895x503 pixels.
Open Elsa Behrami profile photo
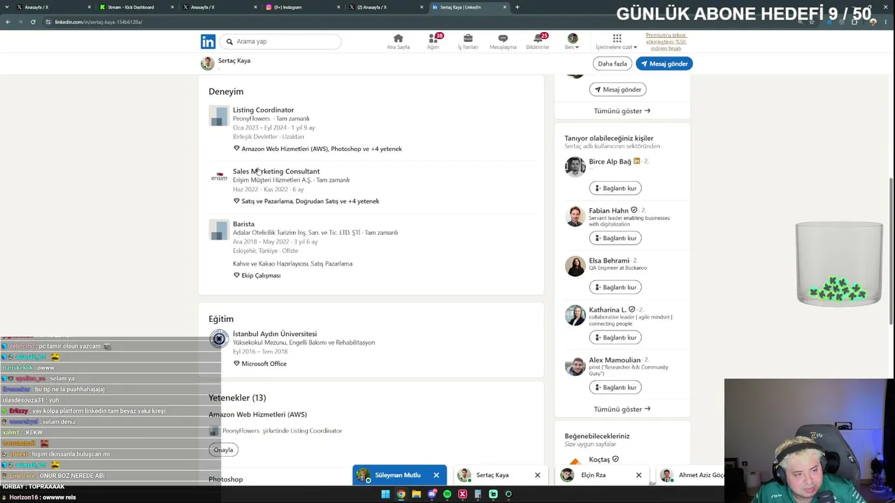coord(575,266)
